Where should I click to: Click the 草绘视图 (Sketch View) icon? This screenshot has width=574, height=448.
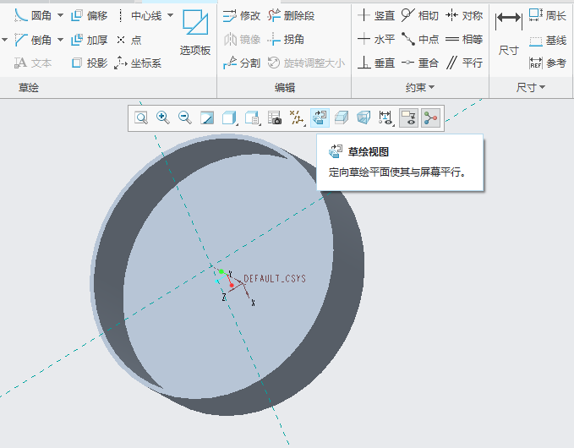click(320, 117)
